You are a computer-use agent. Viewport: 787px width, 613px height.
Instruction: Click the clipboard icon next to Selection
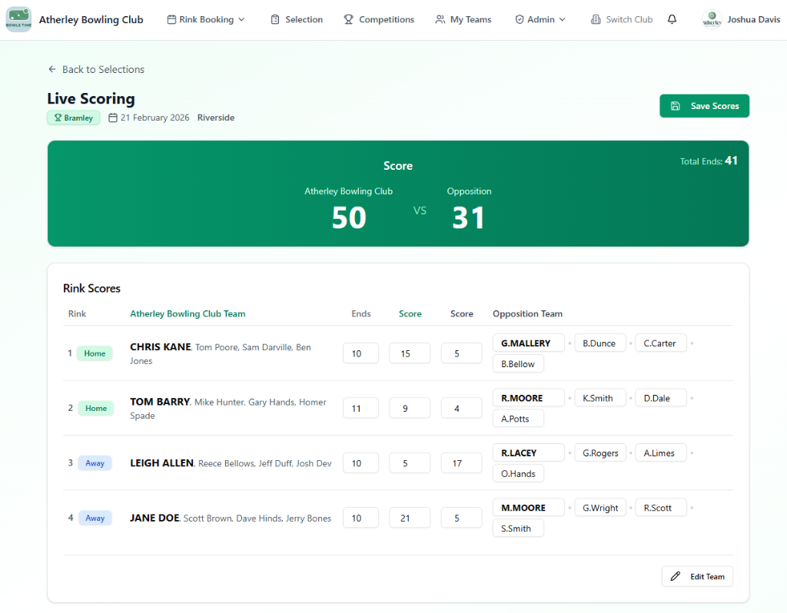pos(275,19)
